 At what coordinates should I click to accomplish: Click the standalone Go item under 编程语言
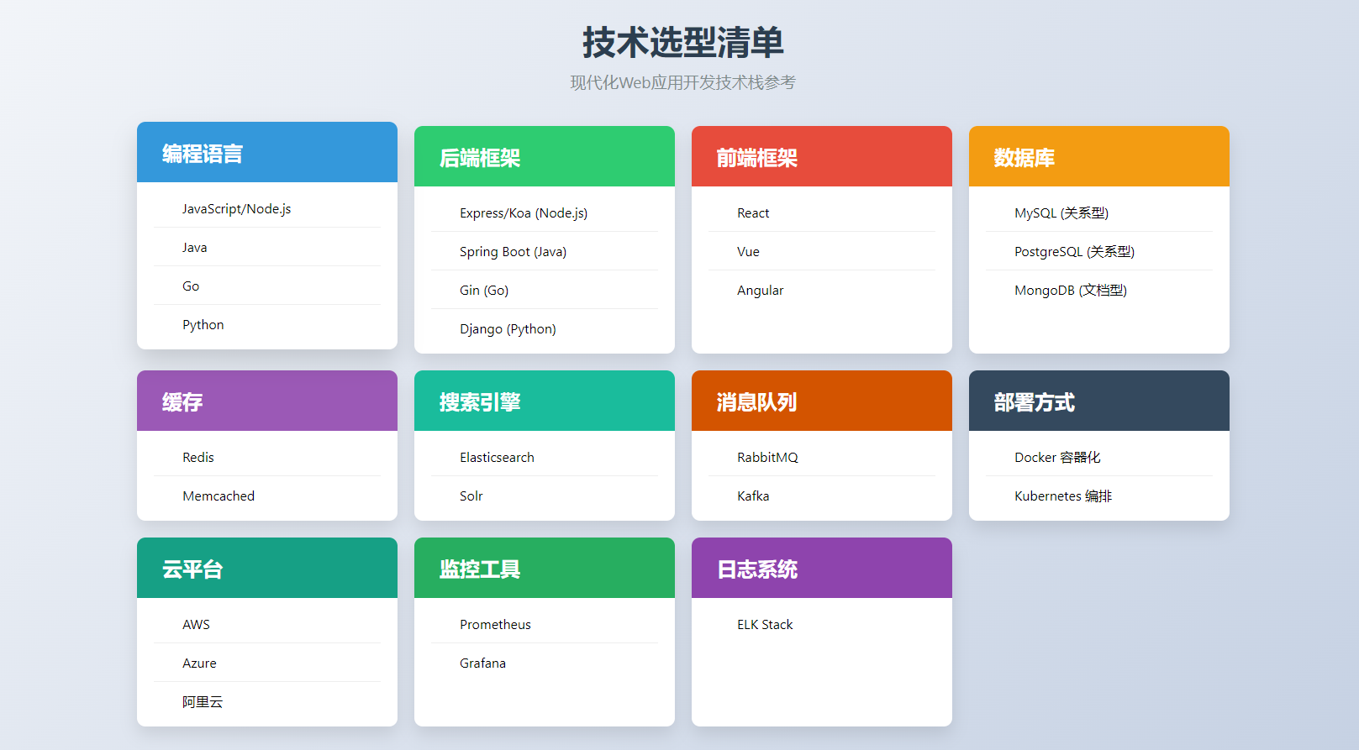point(267,286)
